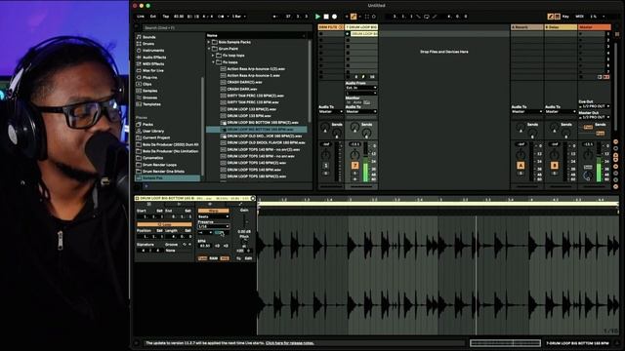This screenshot has width=625, height=351.
Task: Click track 7 volume fader
Action: [x=365, y=163]
